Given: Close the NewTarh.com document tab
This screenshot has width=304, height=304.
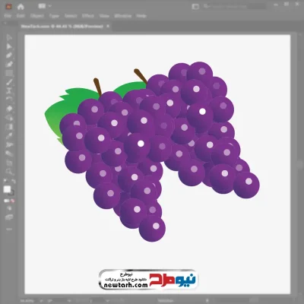Looking at the screenshot, I should coord(108,26).
